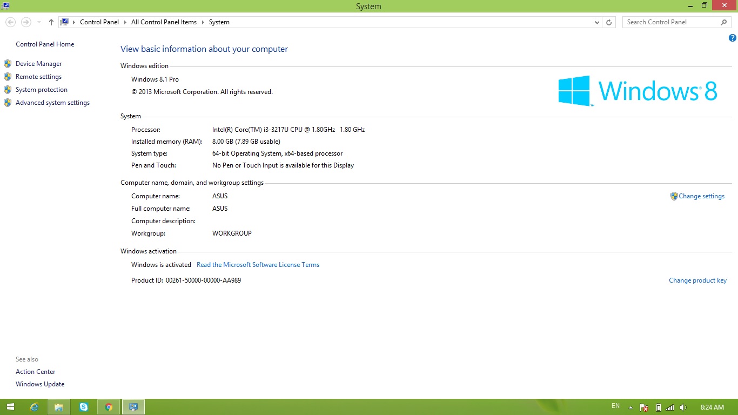Open Control Panel Home
This screenshot has height=415, width=738.
45,44
